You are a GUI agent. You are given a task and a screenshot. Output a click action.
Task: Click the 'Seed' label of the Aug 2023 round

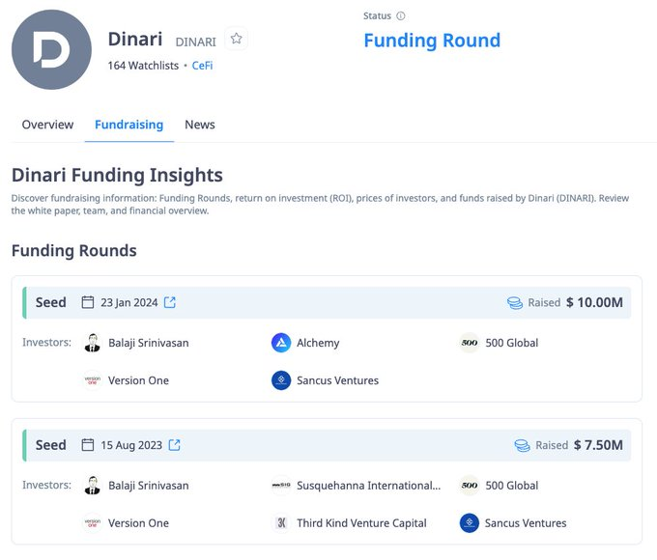(50, 445)
